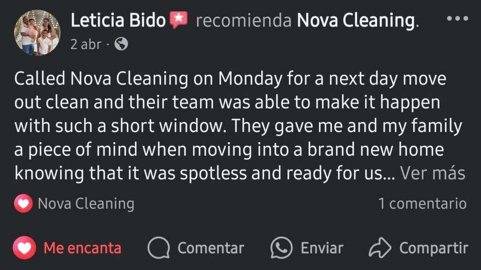Click the '2 abr' post date
Image resolution: width=481 pixels, height=270 pixels.
pyautogui.click(x=86, y=45)
